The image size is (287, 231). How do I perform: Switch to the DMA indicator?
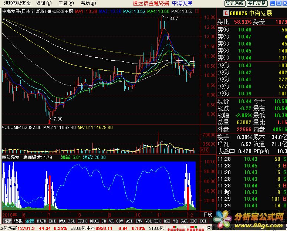62,221
